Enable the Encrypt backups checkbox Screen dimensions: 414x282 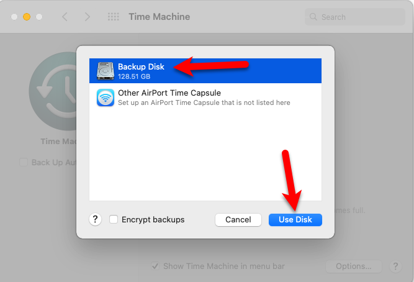pyautogui.click(x=114, y=219)
